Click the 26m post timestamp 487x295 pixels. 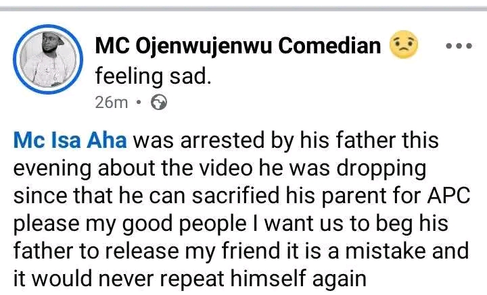pyautogui.click(x=111, y=102)
